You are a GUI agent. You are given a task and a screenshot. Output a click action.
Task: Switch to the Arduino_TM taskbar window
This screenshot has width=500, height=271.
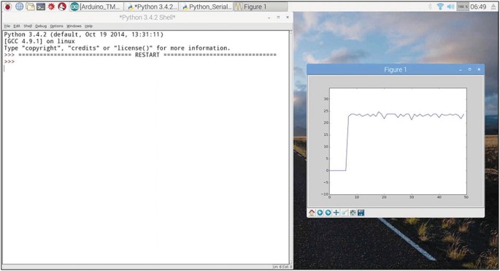click(x=96, y=7)
